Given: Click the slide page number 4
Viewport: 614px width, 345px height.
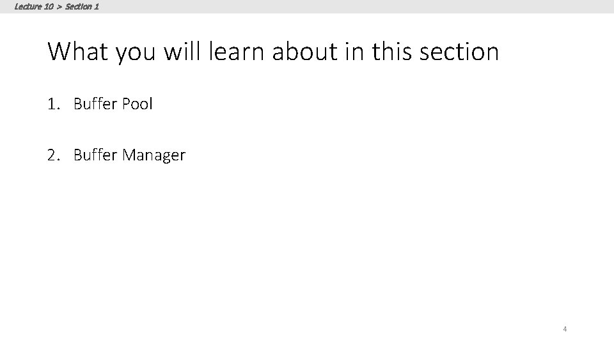Looking at the screenshot, I should point(565,329).
